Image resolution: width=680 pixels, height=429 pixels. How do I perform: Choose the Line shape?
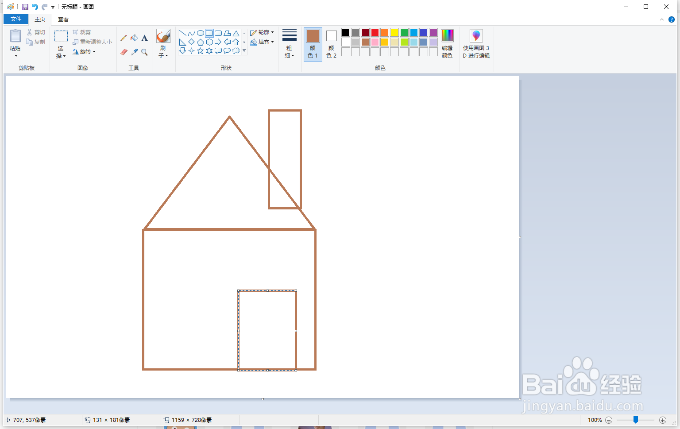pos(182,33)
